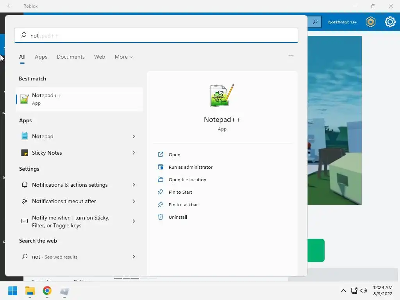Click the Open file location folder icon
This screenshot has width=400, height=300.
pos(161,179)
